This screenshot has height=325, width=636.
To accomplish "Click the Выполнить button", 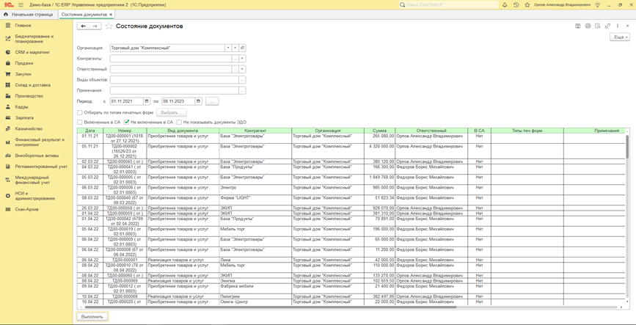I will click(x=93, y=316).
